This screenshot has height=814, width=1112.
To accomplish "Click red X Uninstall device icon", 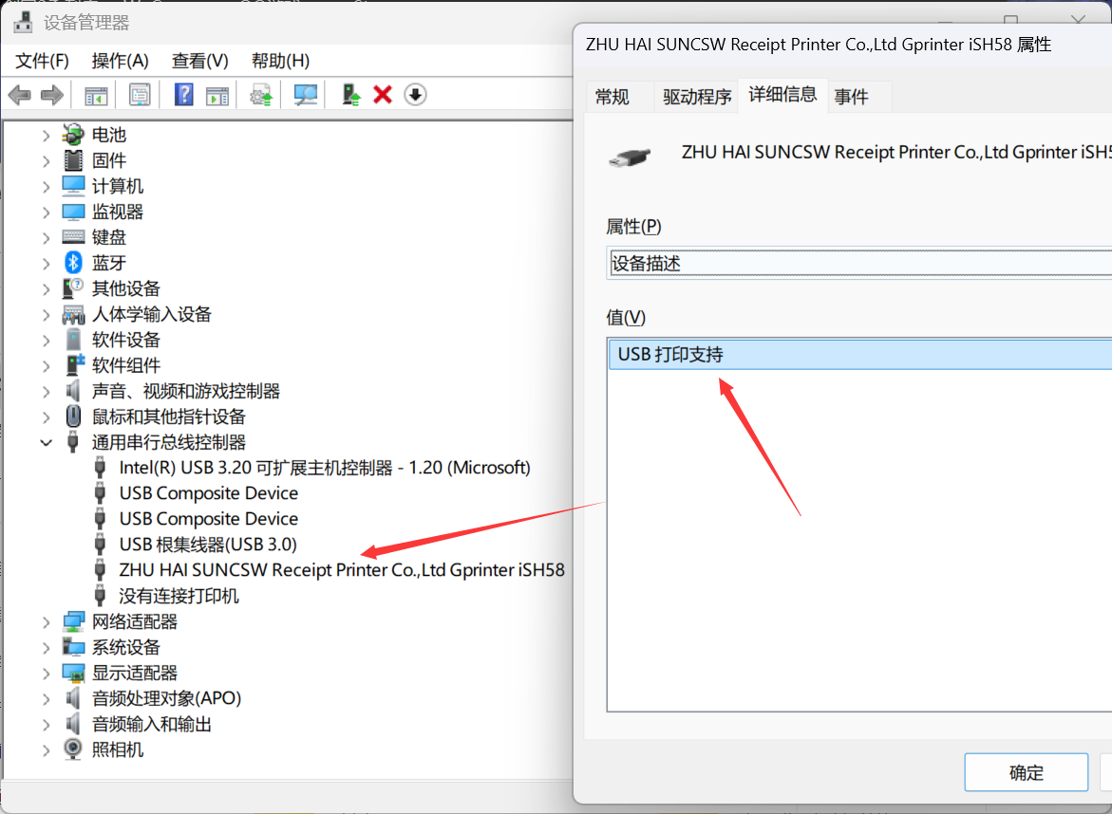I will click(383, 94).
